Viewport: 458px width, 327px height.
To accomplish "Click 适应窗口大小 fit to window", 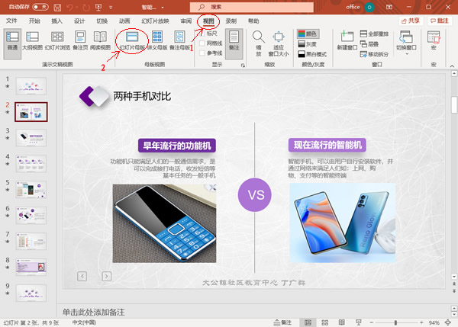I will click(279, 40).
